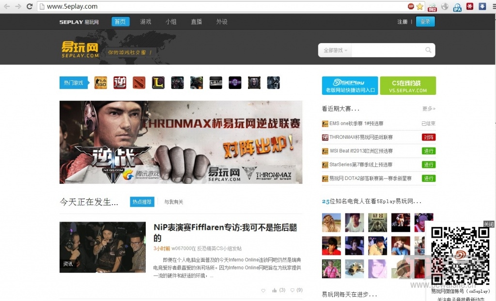Image resolution: width=496 pixels, height=301 pixels.
Task: Click the search magnifier icon
Action: pyautogui.click(x=428, y=50)
